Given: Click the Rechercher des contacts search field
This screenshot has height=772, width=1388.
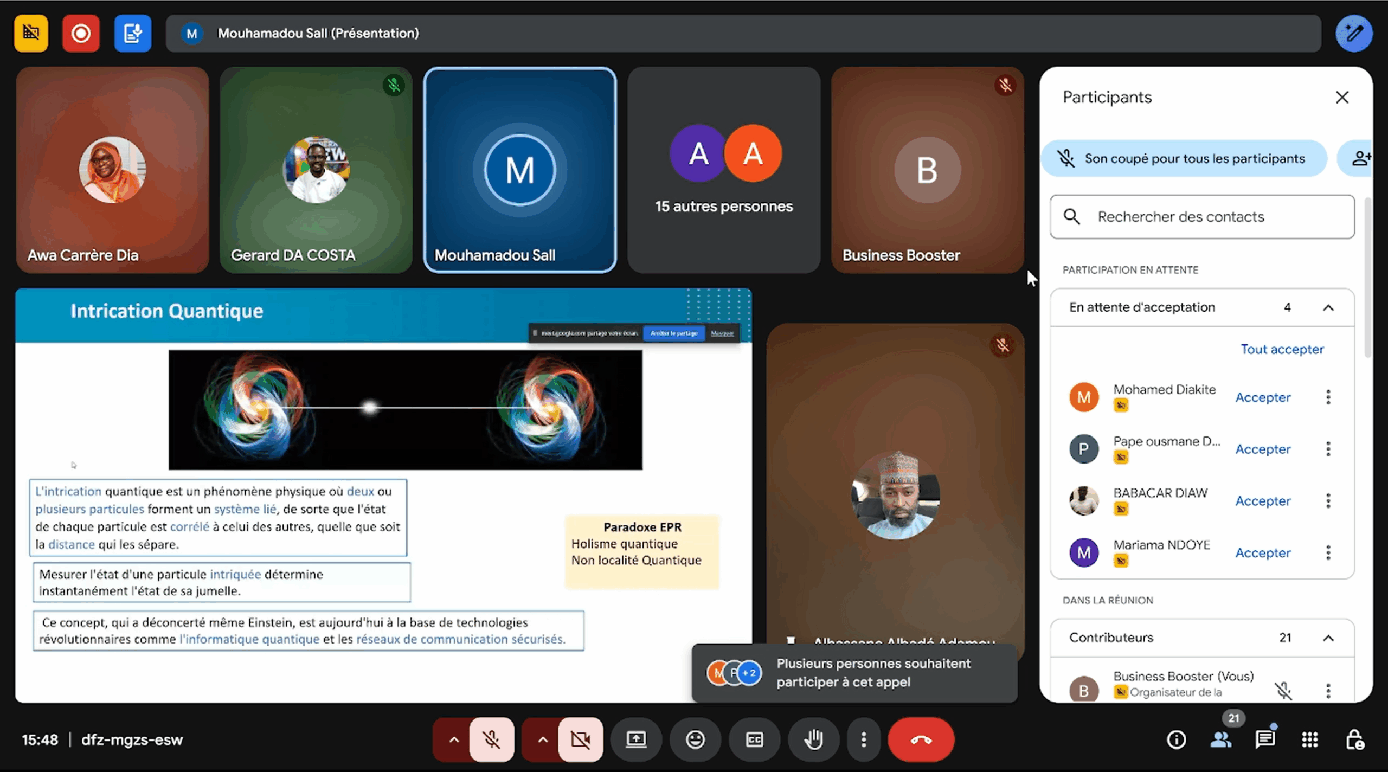Looking at the screenshot, I should [x=1202, y=217].
